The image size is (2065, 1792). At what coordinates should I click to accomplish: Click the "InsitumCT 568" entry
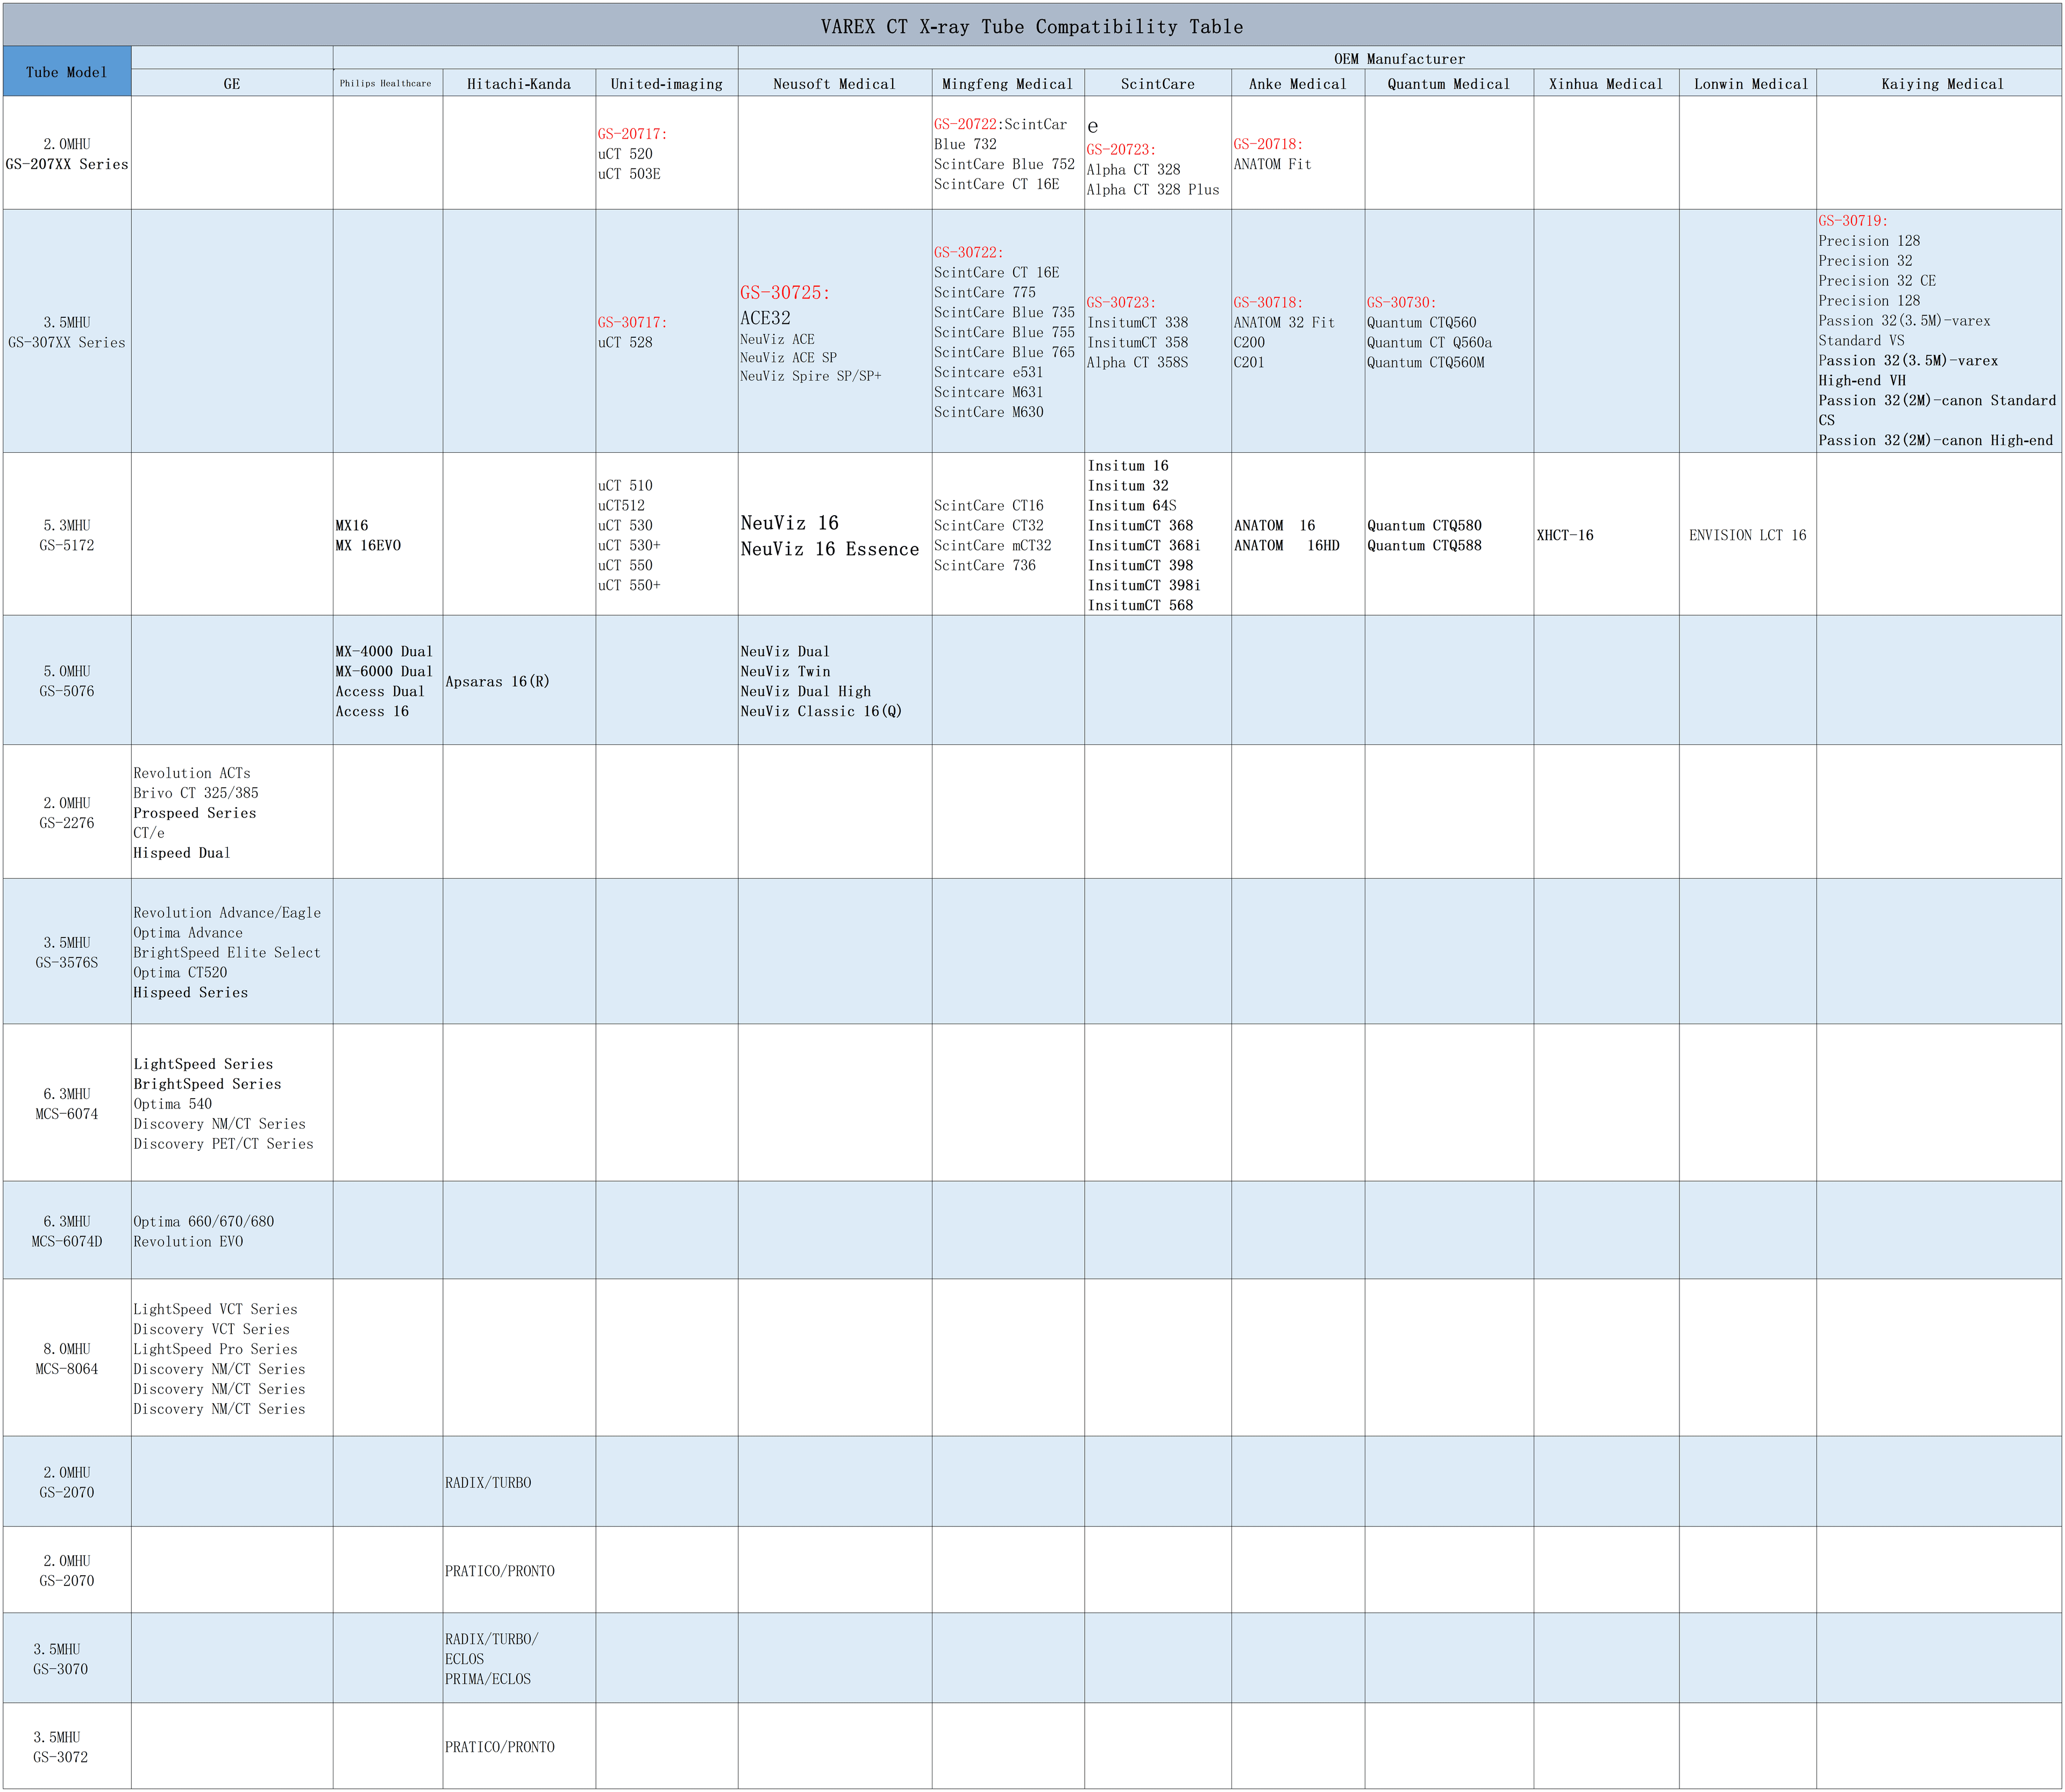(x=1140, y=605)
